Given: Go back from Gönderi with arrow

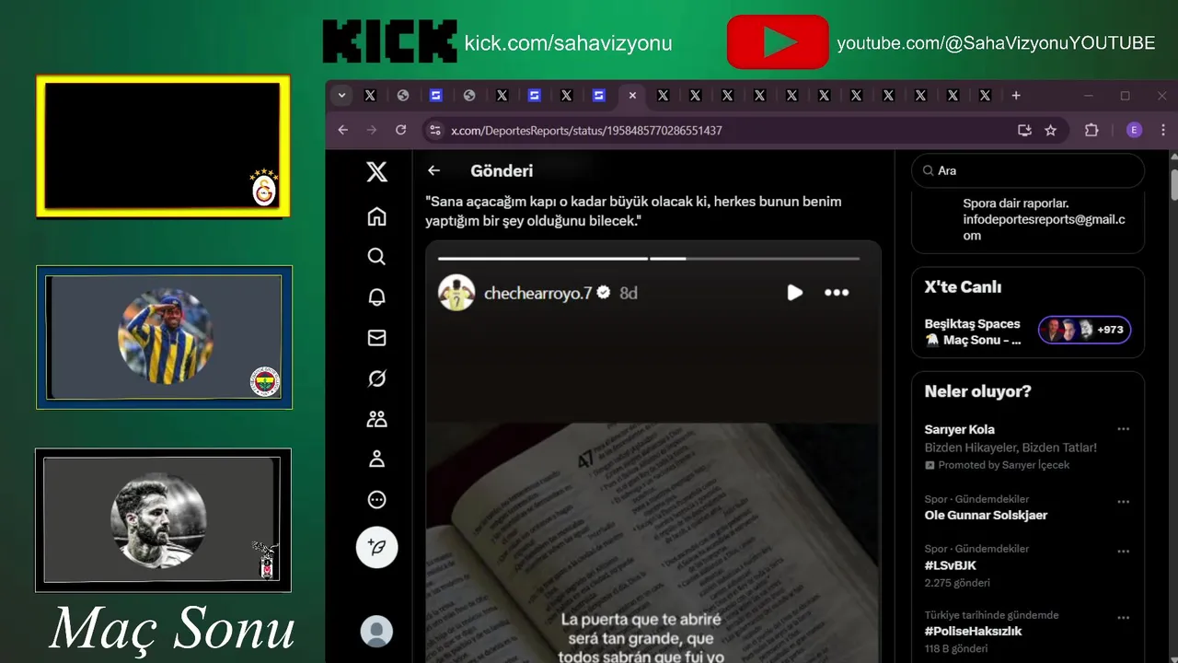Looking at the screenshot, I should [x=434, y=170].
